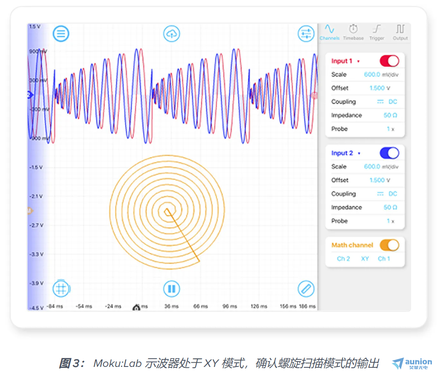Switch to the Channels tab

pyautogui.click(x=330, y=32)
